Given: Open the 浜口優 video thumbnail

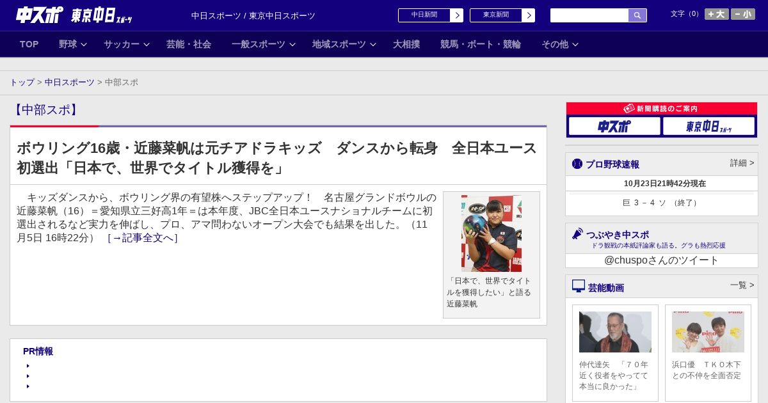Looking at the screenshot, I should [x=708, y=332].
